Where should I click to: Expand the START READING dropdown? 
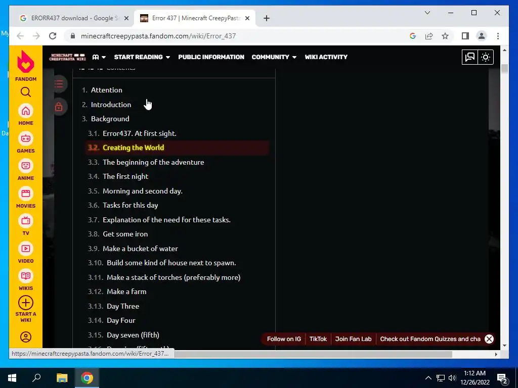pos(142,57)
